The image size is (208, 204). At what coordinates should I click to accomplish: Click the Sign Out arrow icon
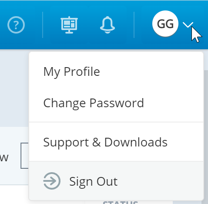tap(52, 181)
